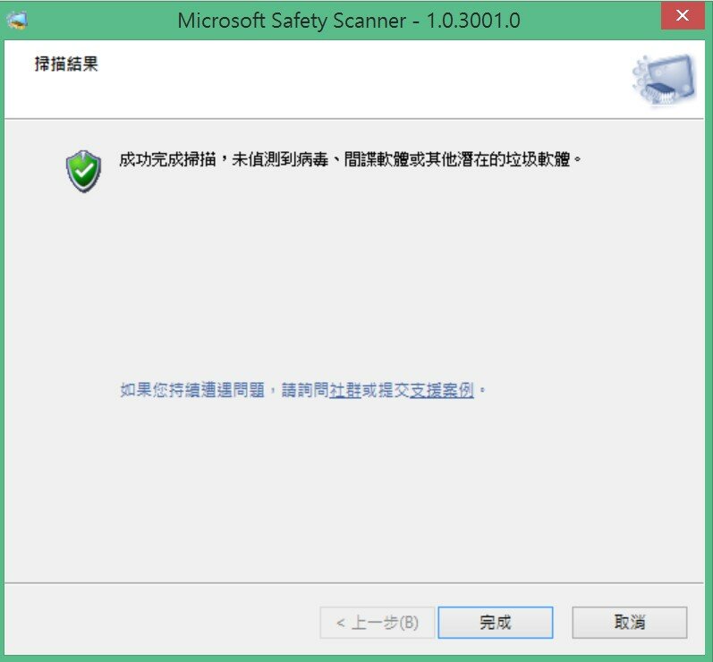Click the greyed-out 上一步(B) back button
Viewport: 713px width, 662px height.
(x=377, y=622)
